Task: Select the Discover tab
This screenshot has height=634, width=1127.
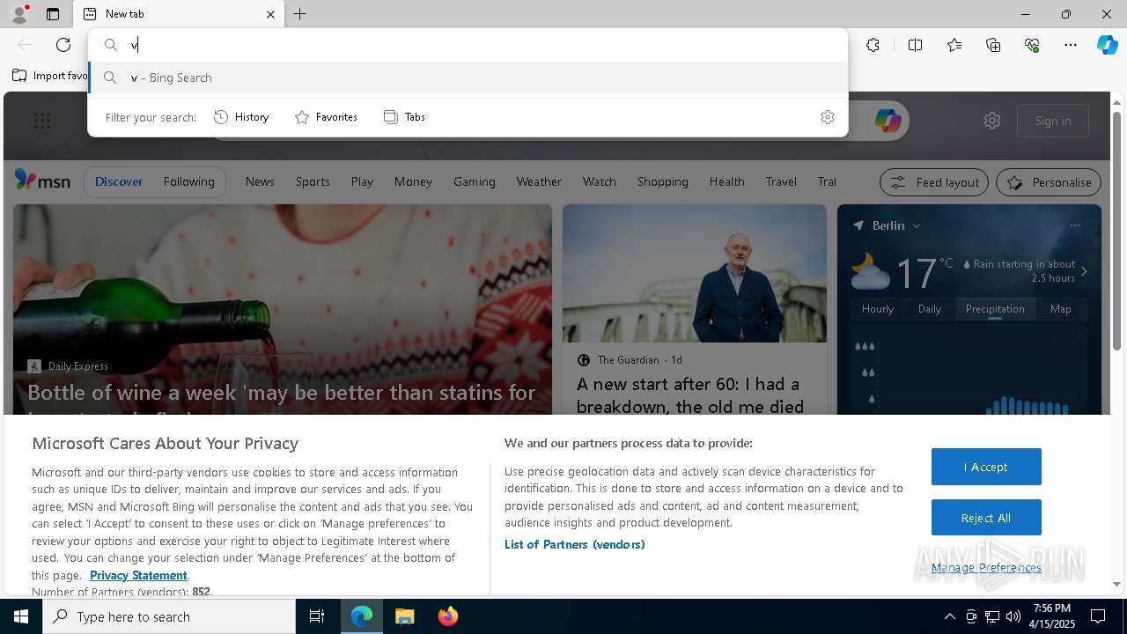Action: pyautogui.click(x=119, y=181)
